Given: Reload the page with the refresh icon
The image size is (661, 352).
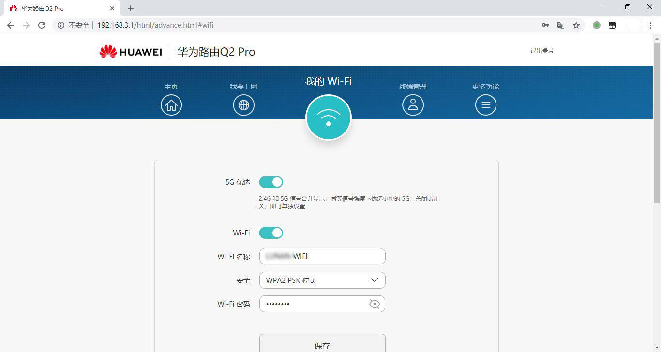Looking at the screenshot, I should point(42,25).
